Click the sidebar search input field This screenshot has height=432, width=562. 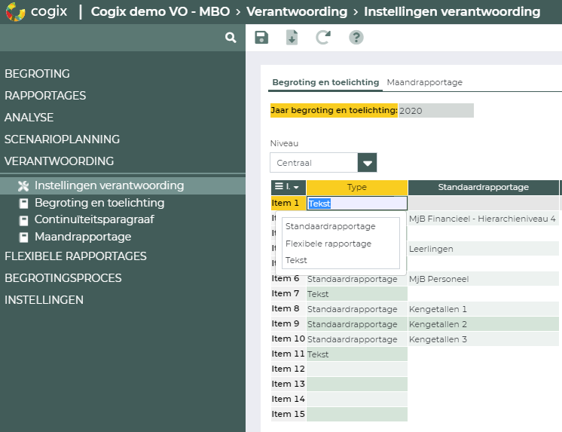(x=111, y=37)
